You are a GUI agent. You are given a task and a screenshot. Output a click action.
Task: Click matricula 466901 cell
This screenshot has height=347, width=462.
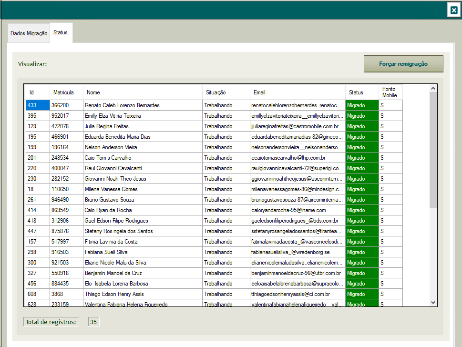tap(66, 137)
